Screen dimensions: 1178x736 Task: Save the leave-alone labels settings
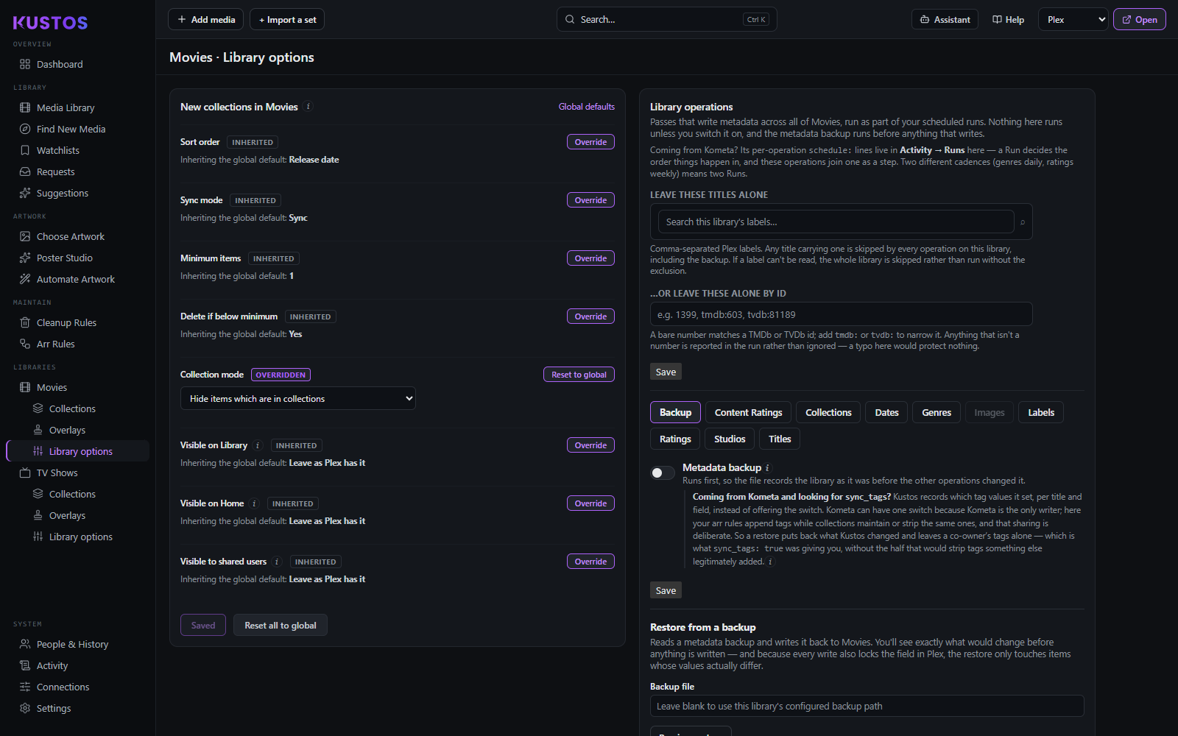coord(666,372)
